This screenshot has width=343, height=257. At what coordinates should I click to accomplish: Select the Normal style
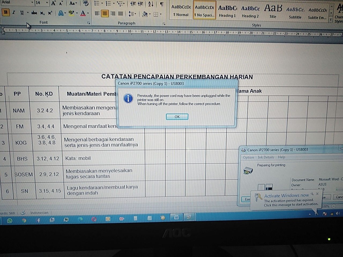(x=181, y=10)
